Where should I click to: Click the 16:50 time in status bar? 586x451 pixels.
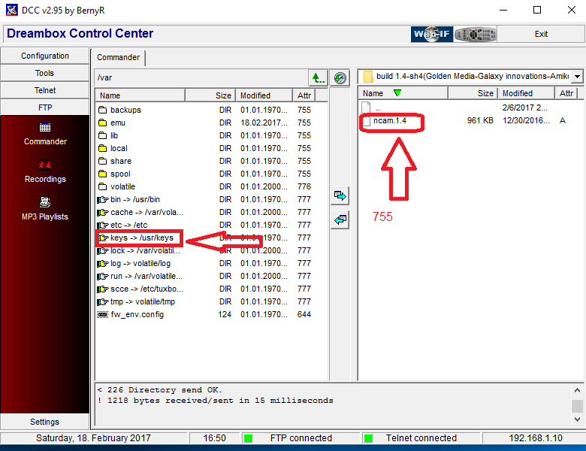[215, 438]
